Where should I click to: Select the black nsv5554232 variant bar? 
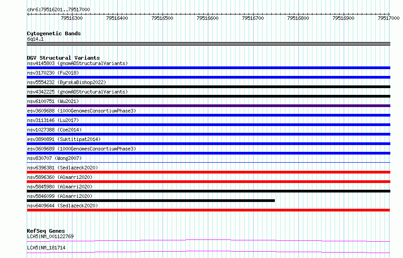208,87
